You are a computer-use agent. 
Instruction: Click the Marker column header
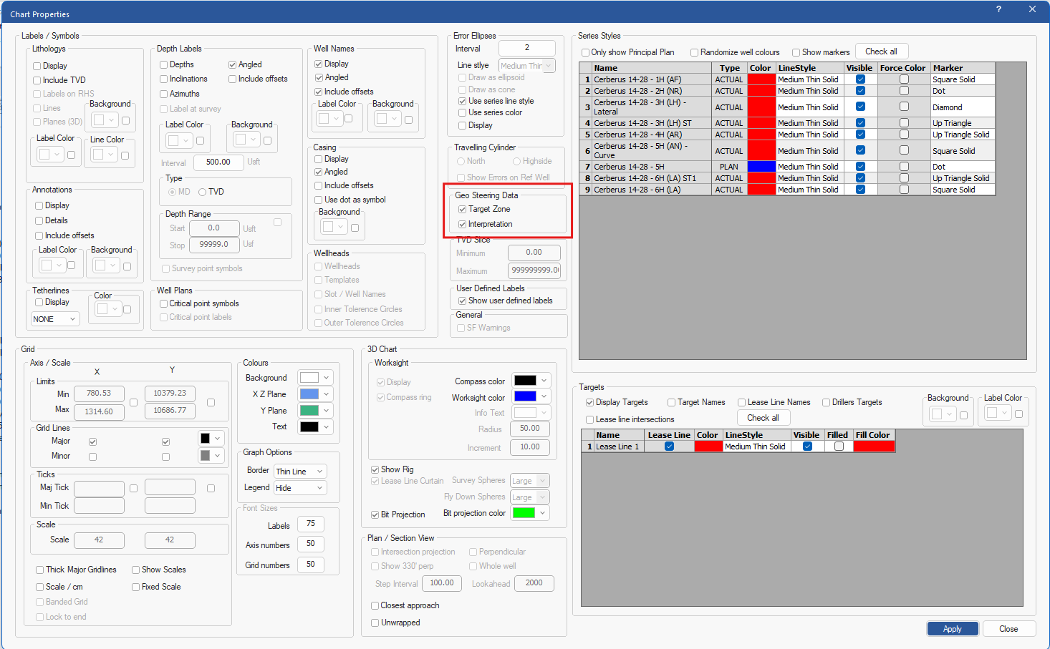963,68
